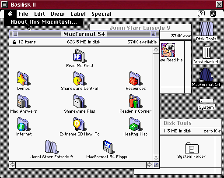Select the Resources folder icon

click(x=136, y=78)
